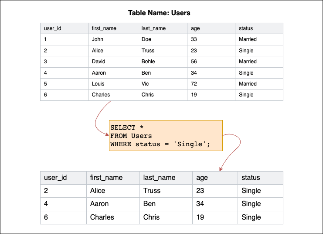Click the status header in result table
The width and height of the screenshot is (323, 234).
click(x=251, y=178)
